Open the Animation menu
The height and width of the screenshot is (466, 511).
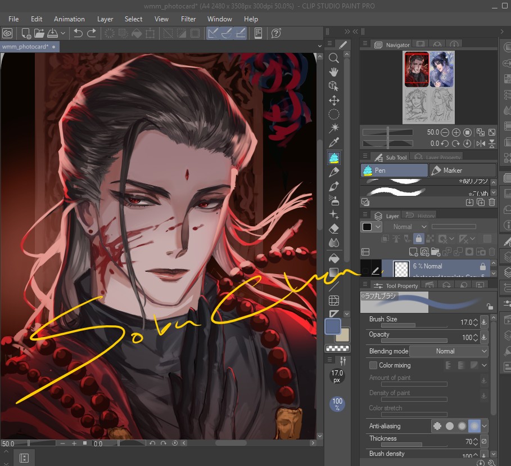click(69, 19)
